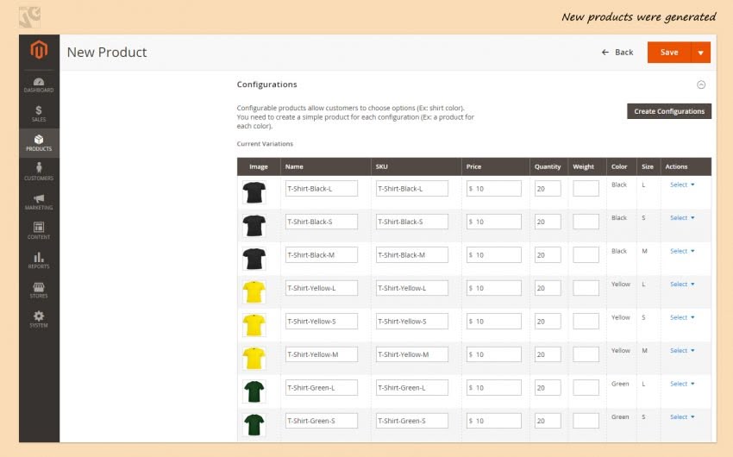Click the Size column header
The image size is (733, 457).
click(x=648, y=166)
